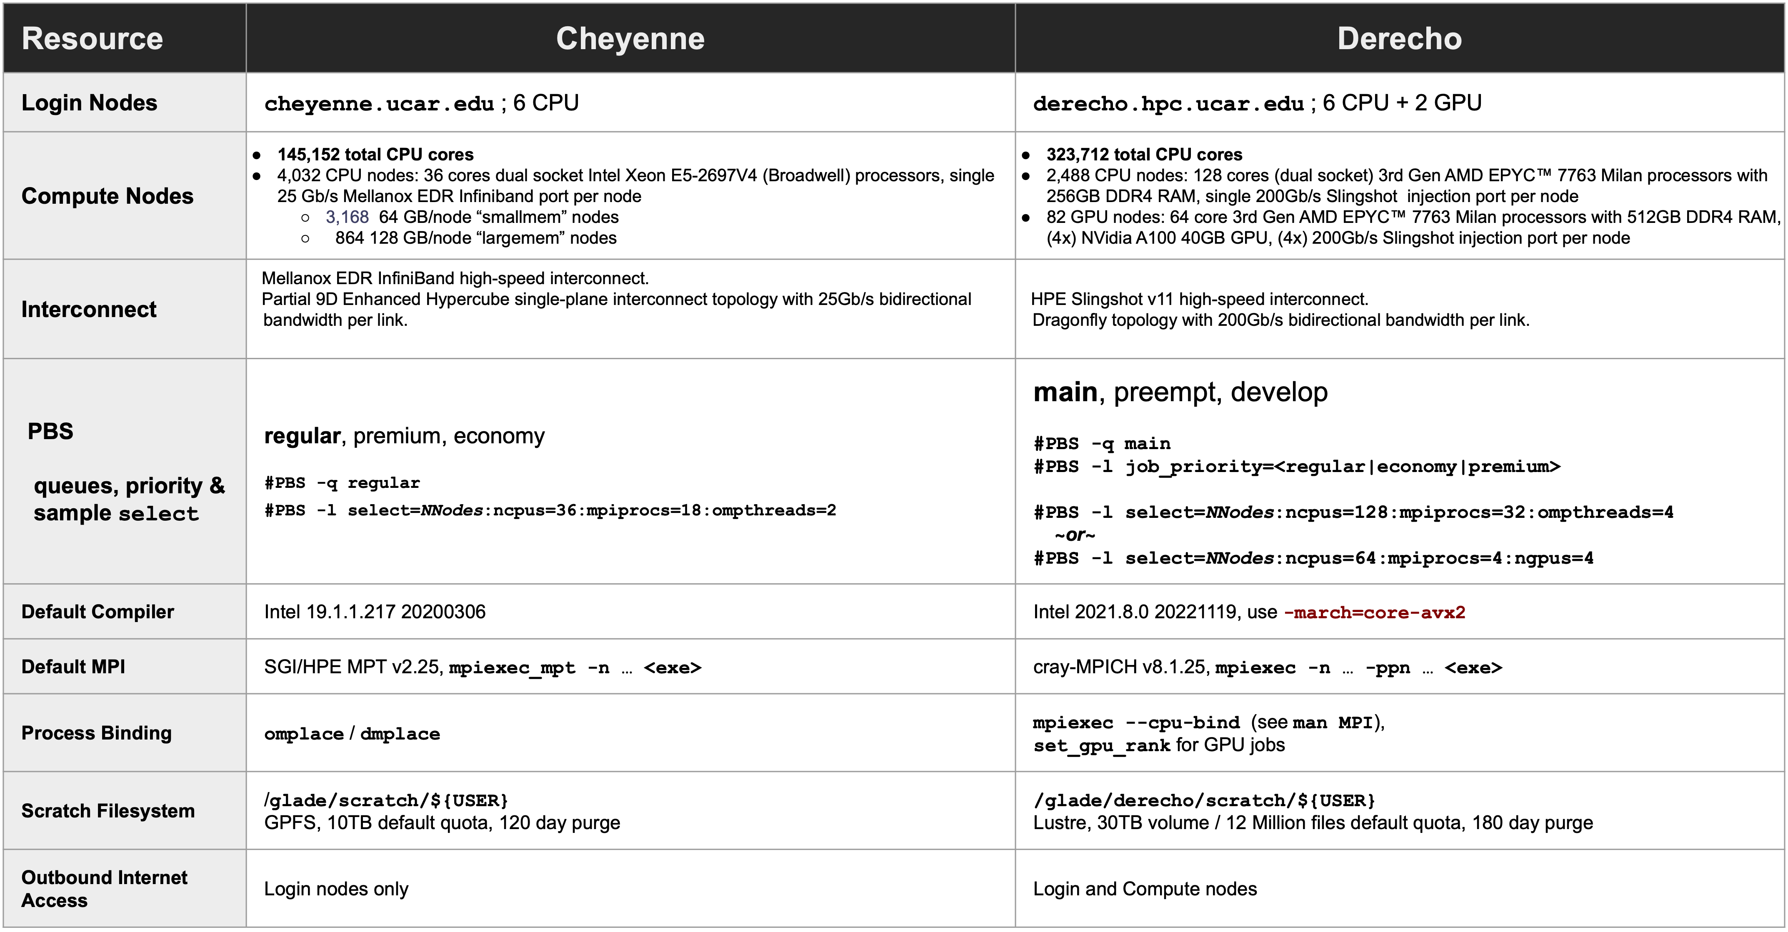This screenshot has height=932, width=1788.
Task: Click the Scratch Filesystem row label
Action: (x=108, y=811)
